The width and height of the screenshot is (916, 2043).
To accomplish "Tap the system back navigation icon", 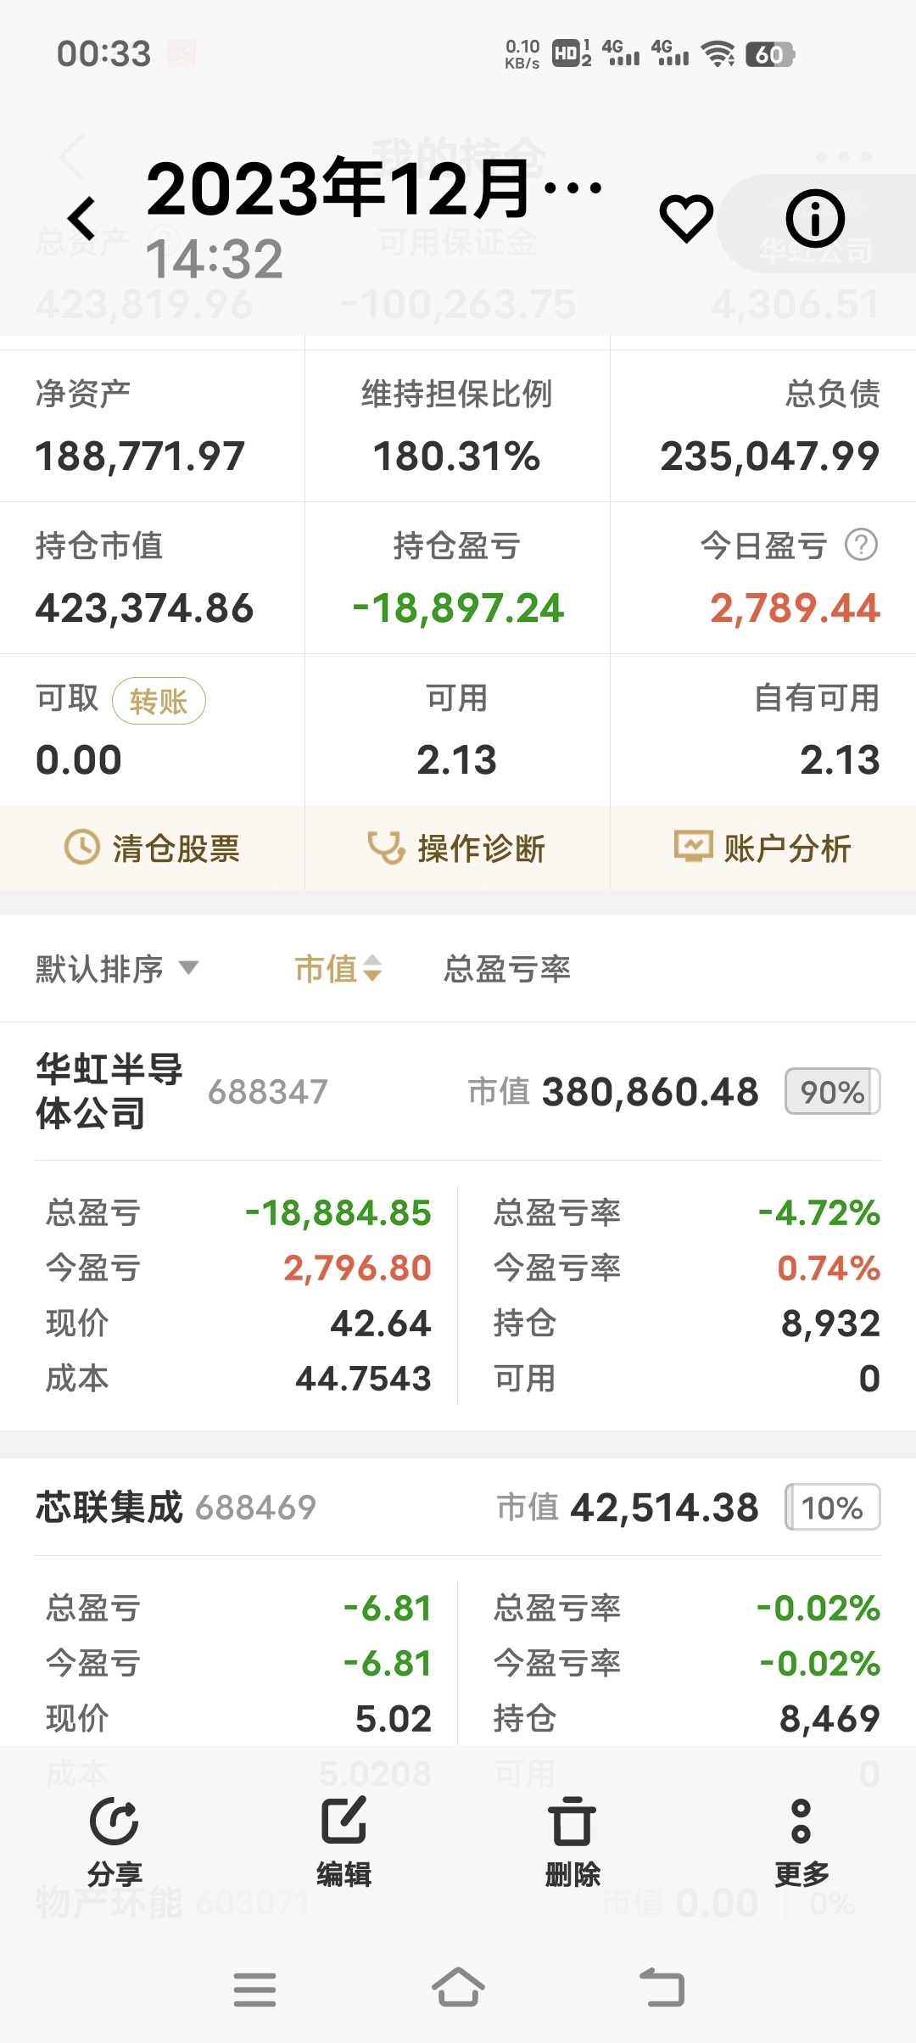I will [x=662, y=1988].
